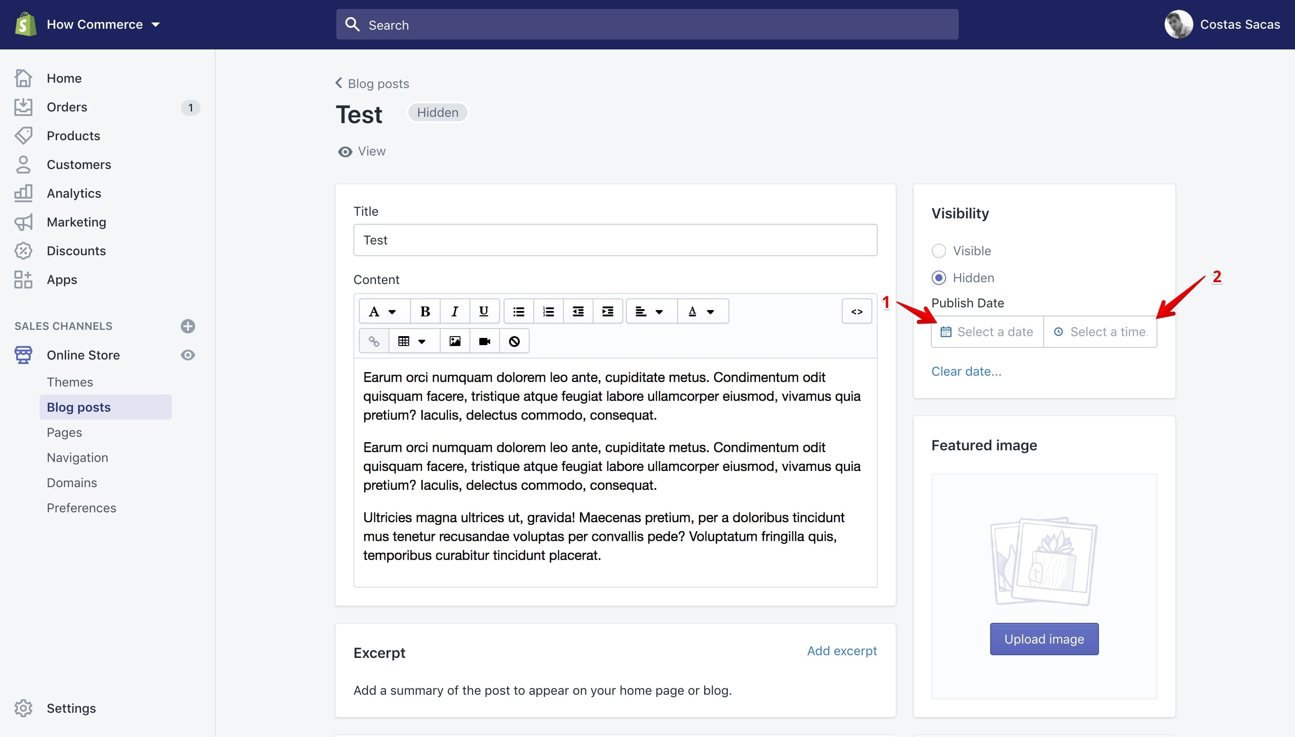Toggle italic formatting
The image size is (1295, 737).
(454, 311)
